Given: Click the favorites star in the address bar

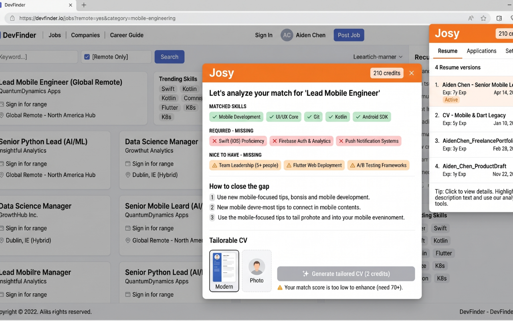Looking at the screenshot, I should pyautogui.click(x=484, y=18).
